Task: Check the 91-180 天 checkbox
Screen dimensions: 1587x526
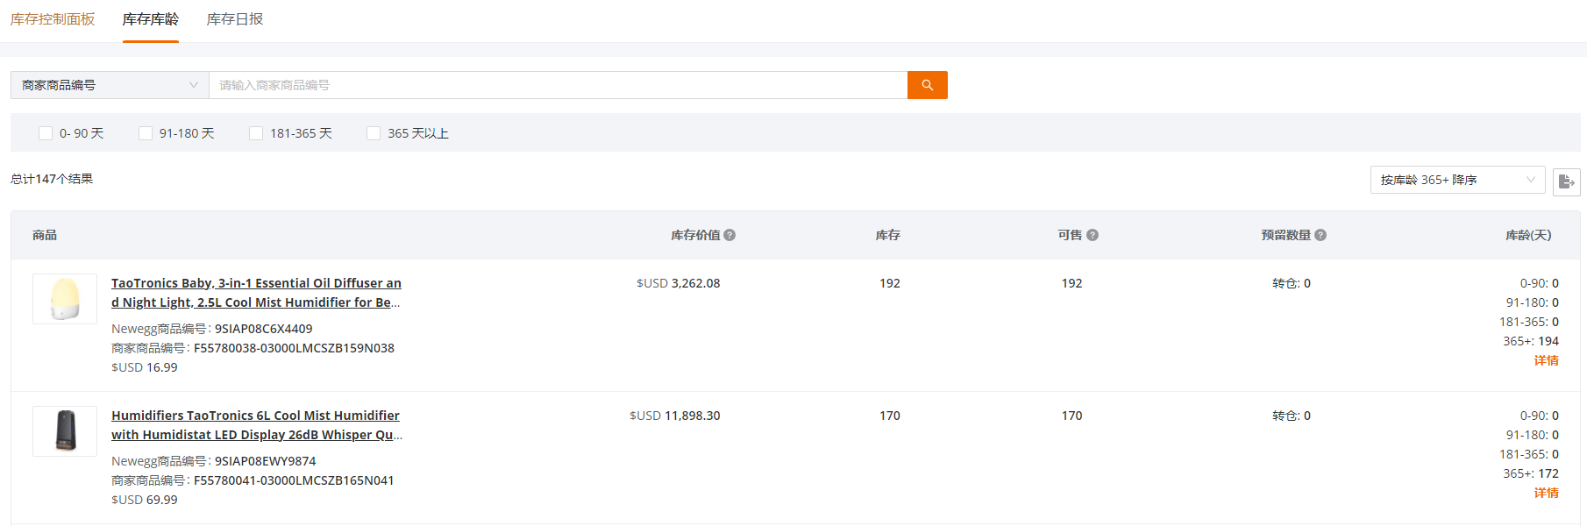Action: tap(146, 133)
